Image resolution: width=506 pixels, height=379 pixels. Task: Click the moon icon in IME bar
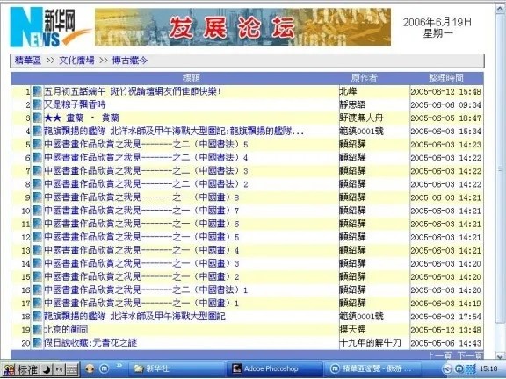47,369
